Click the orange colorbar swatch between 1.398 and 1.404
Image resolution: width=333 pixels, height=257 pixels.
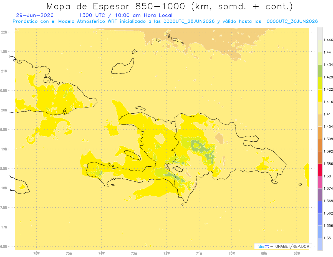[x=320, y=133]
